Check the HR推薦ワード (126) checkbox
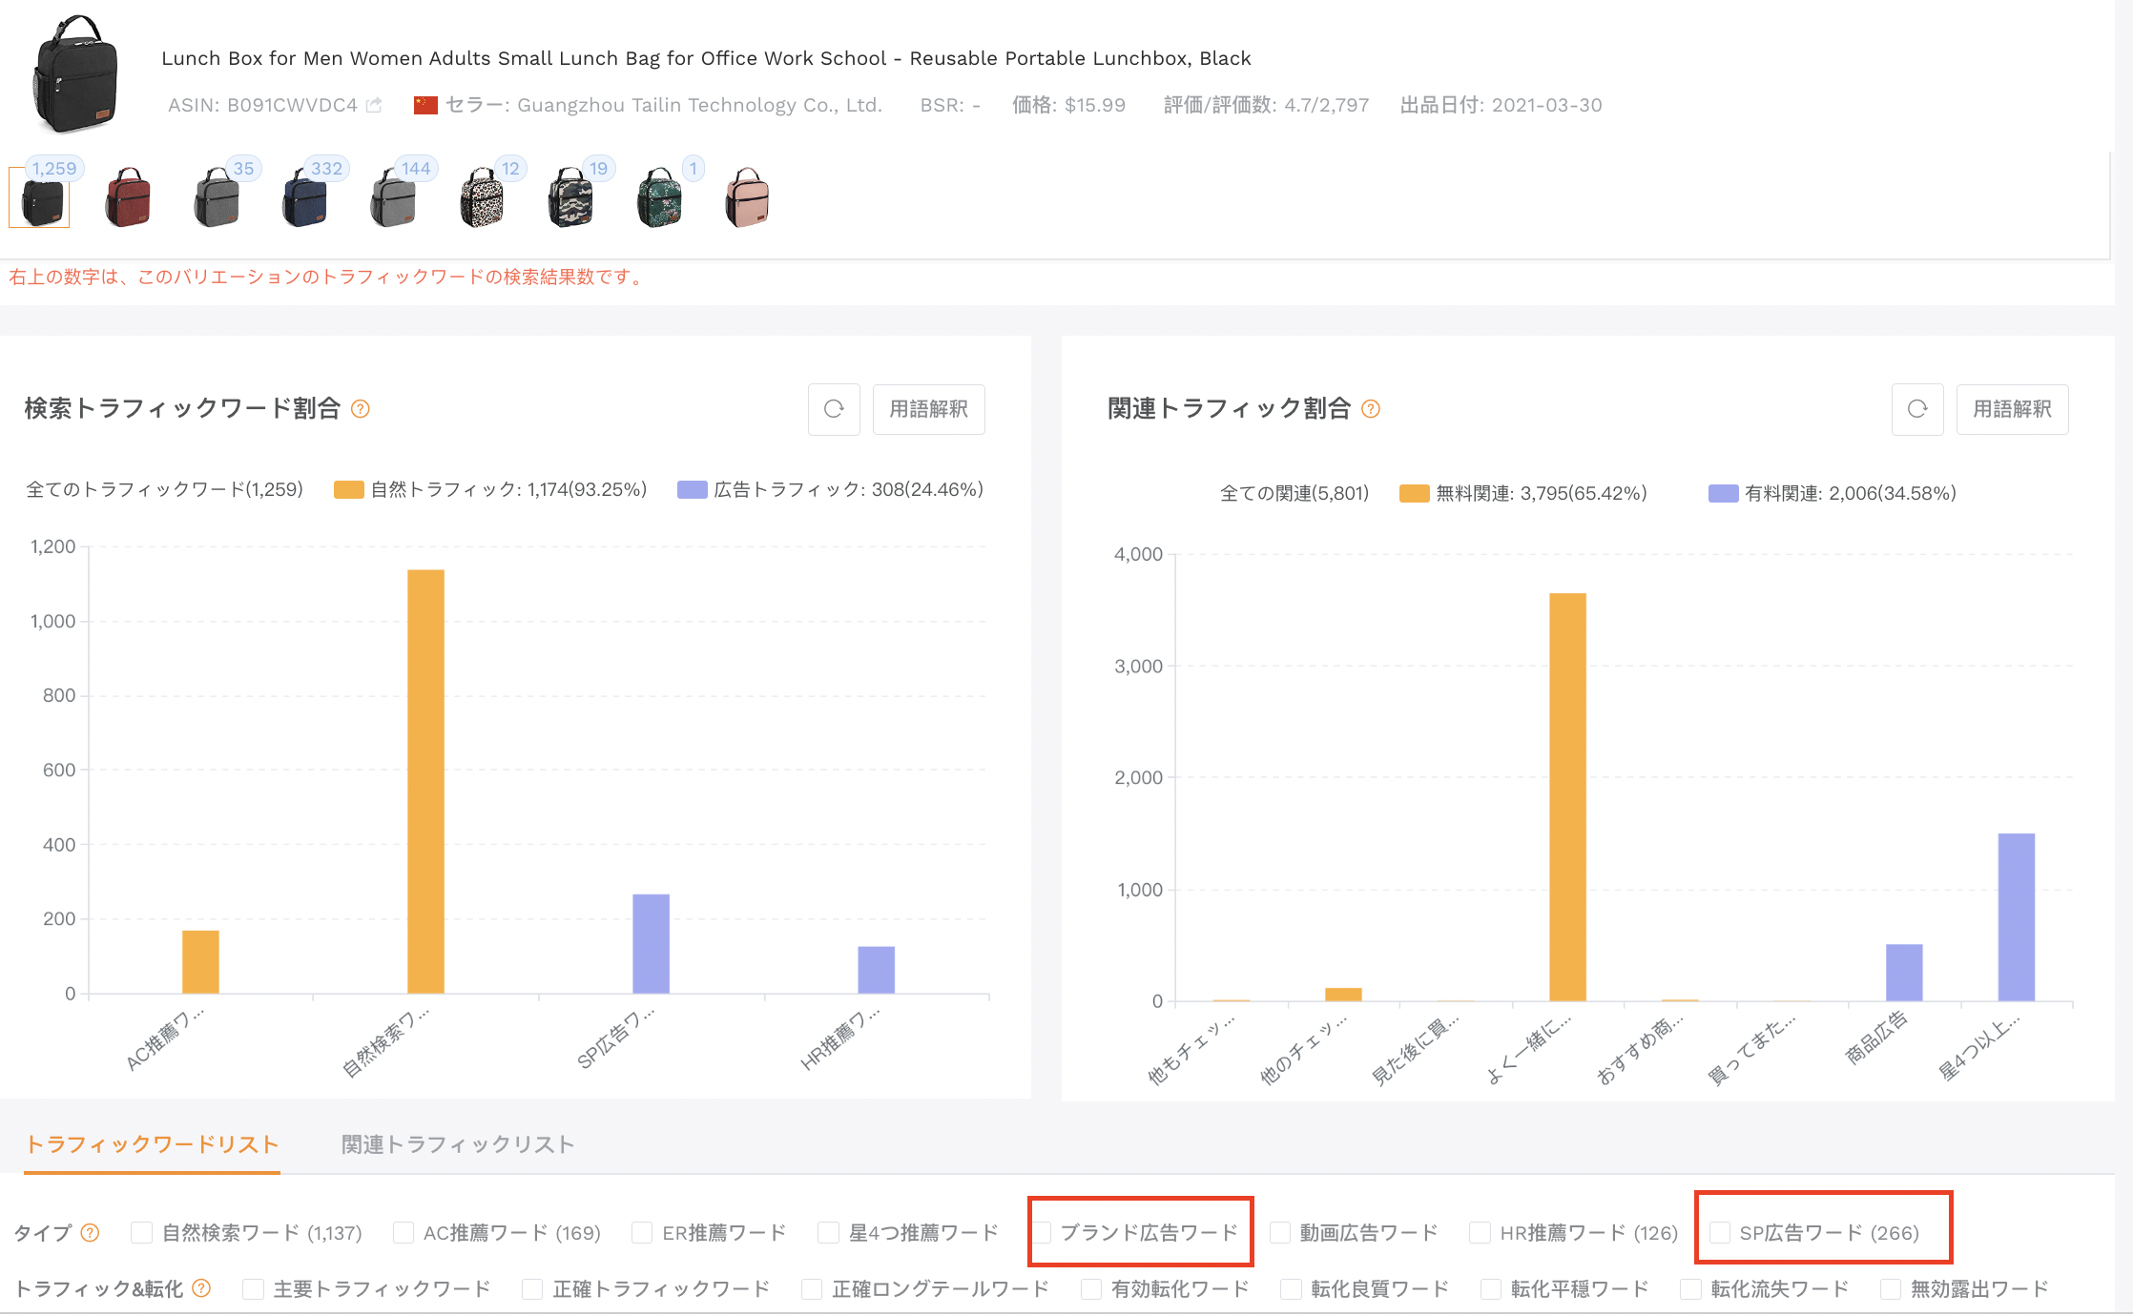Viewport: 2133px width, 1316px height. click(1480, 1232)
